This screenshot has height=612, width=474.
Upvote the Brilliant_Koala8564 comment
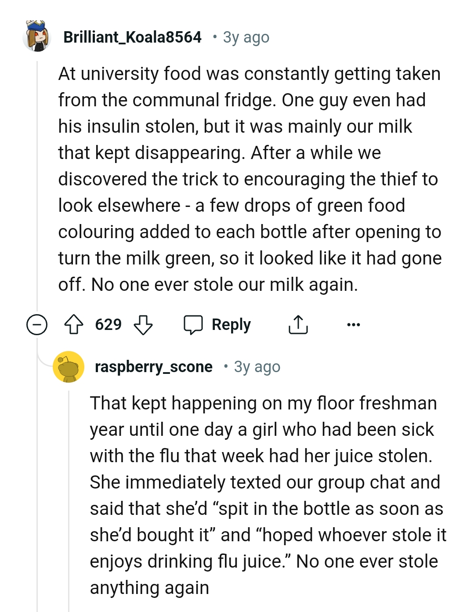(74, 325)
